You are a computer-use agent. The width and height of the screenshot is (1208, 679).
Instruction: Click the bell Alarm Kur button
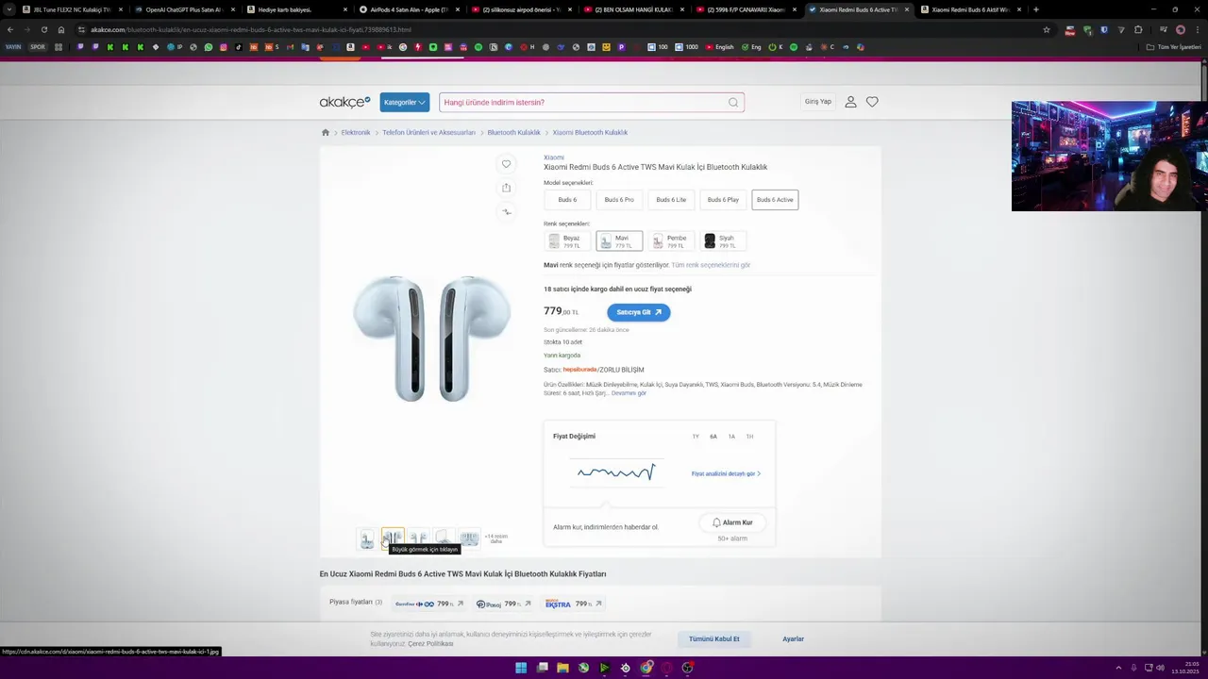[732, 522]
